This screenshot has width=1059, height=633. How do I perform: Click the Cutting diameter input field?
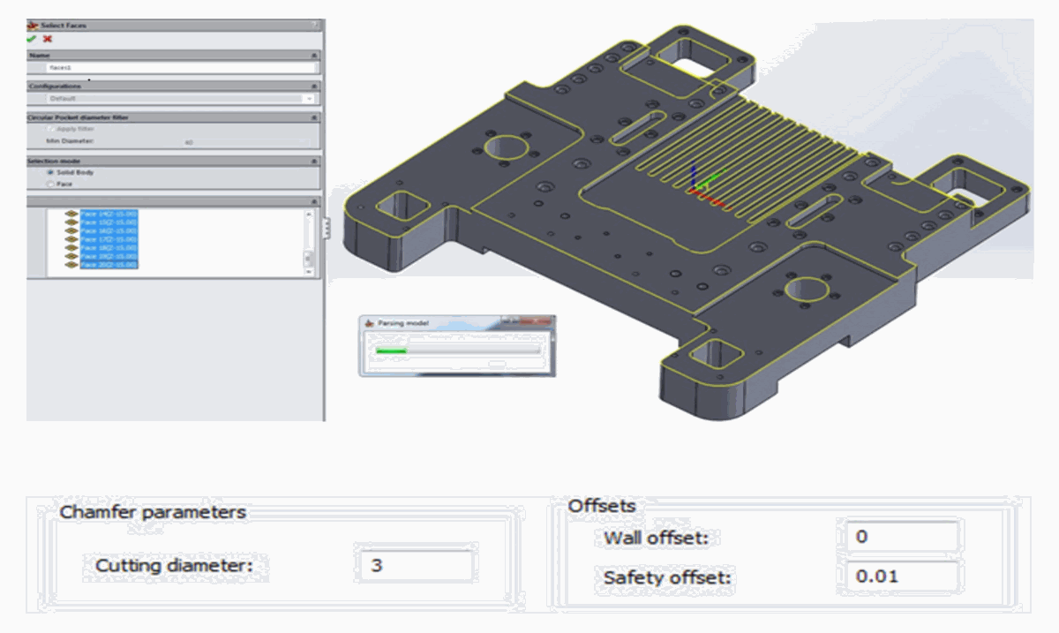(415, 566)
